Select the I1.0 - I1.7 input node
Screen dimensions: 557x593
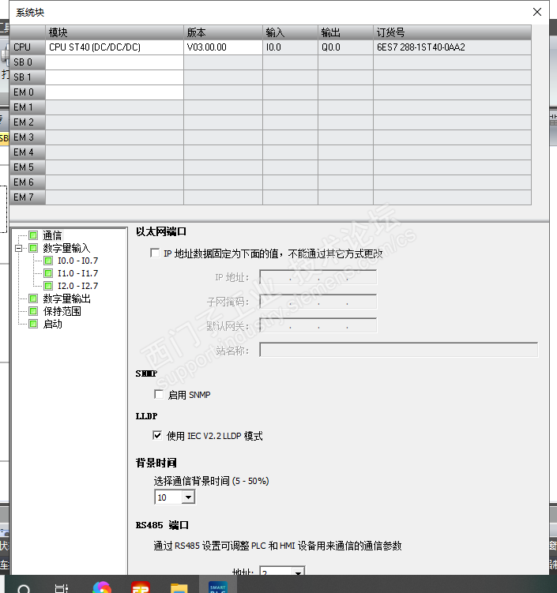pyautogui.click(x=77, y=273)
